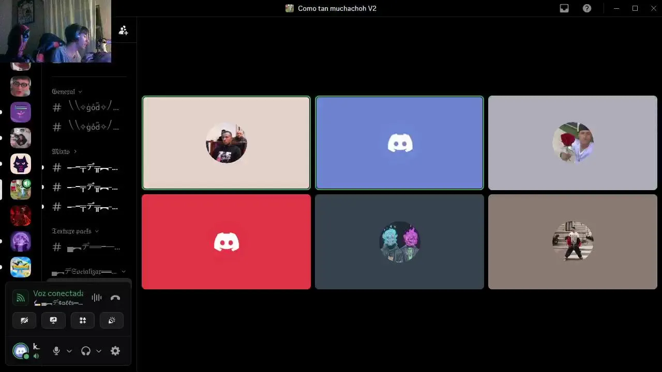Open the purple lamp server icon
662x372 pixels.
pyautogui.click(x=21, y=112)
